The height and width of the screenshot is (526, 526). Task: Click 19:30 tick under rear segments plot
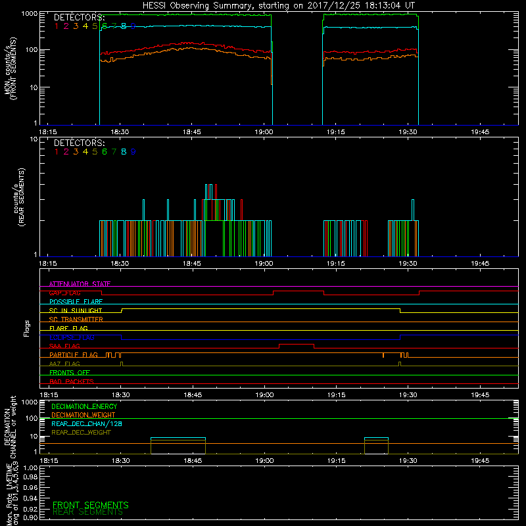click(408, 264)
